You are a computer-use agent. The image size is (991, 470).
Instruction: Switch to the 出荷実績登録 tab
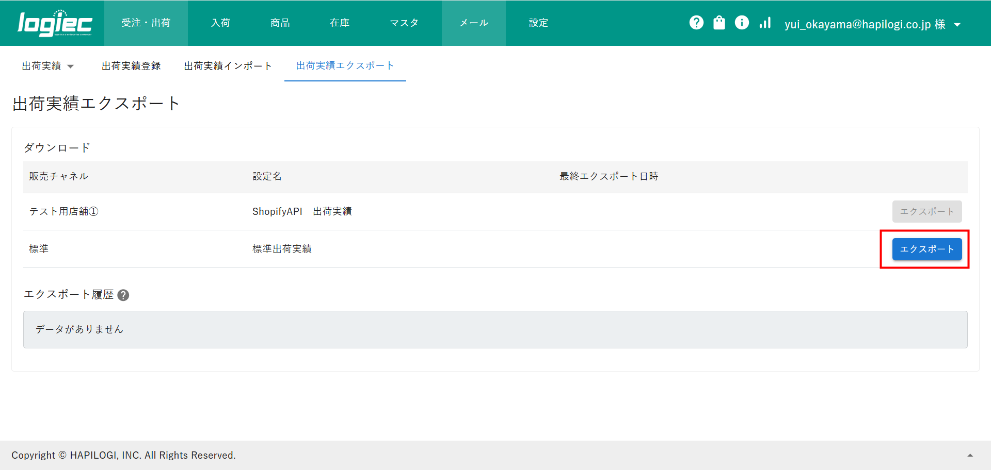[131, 66]
